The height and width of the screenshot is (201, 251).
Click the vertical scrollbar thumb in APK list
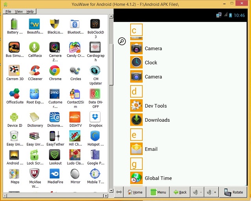click(x=111, y=64)
